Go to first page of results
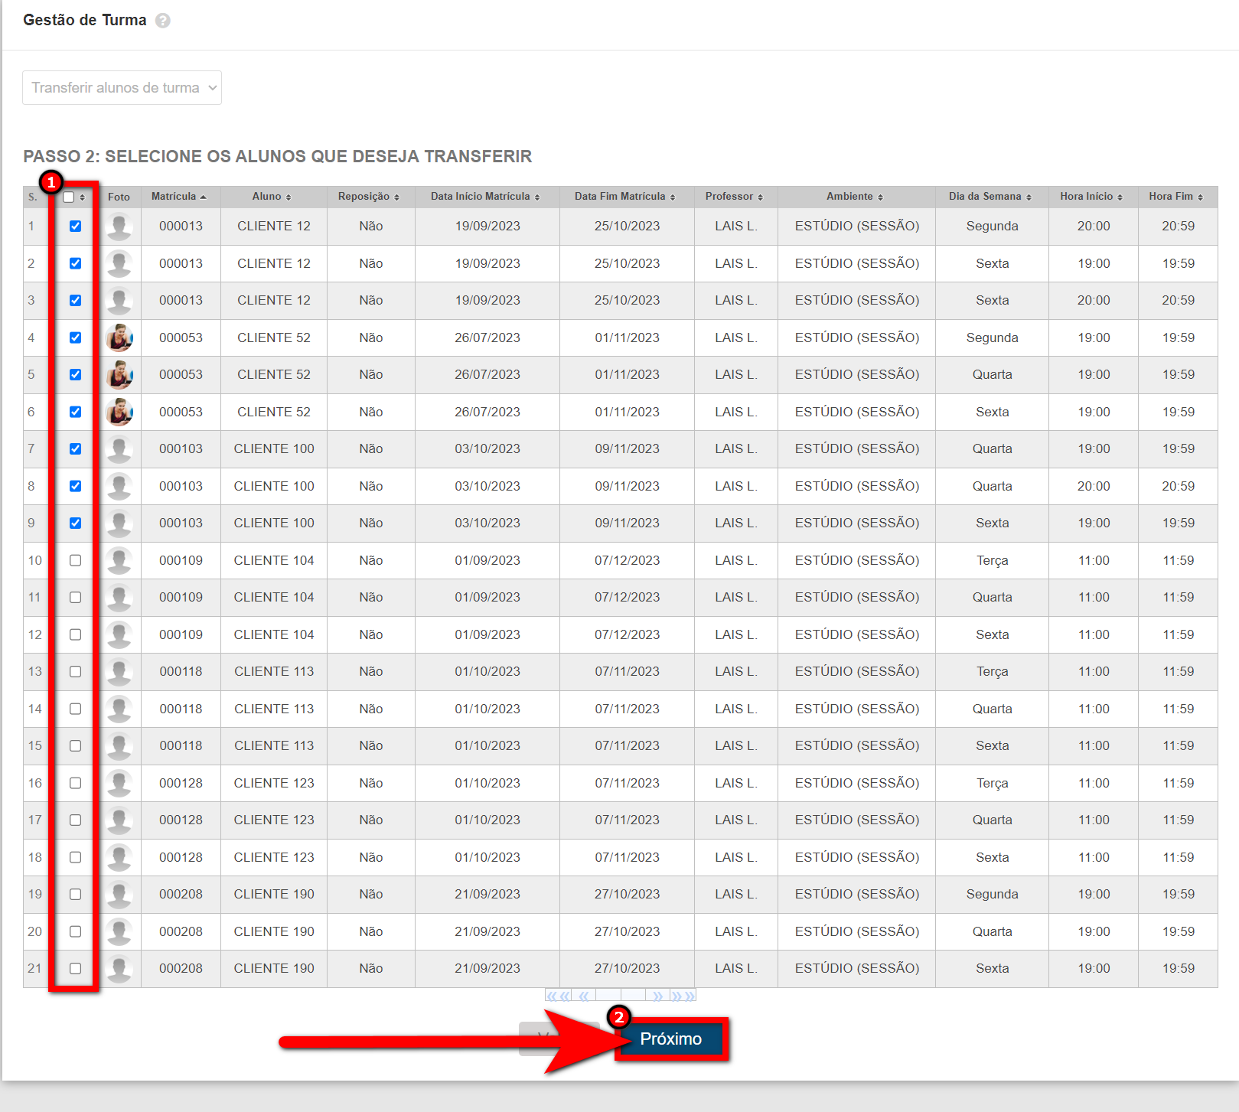1239x1112 pixels. [558, 996]
